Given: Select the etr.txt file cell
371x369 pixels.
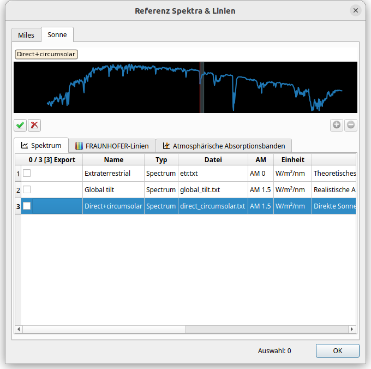Looking at the screenshot, I should (213, 174).
